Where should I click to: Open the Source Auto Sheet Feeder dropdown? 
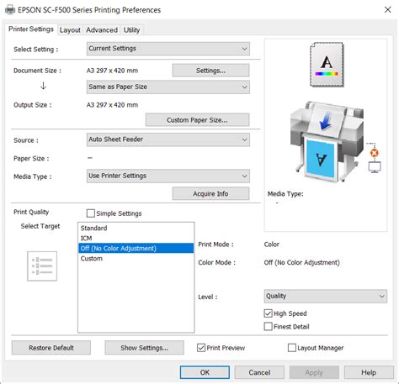[168, 139]
